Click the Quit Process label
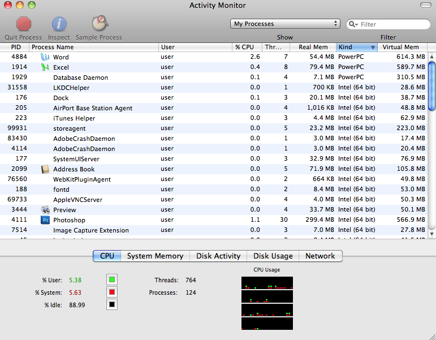Screen dimensions: 436x340 tap(23, 37)
